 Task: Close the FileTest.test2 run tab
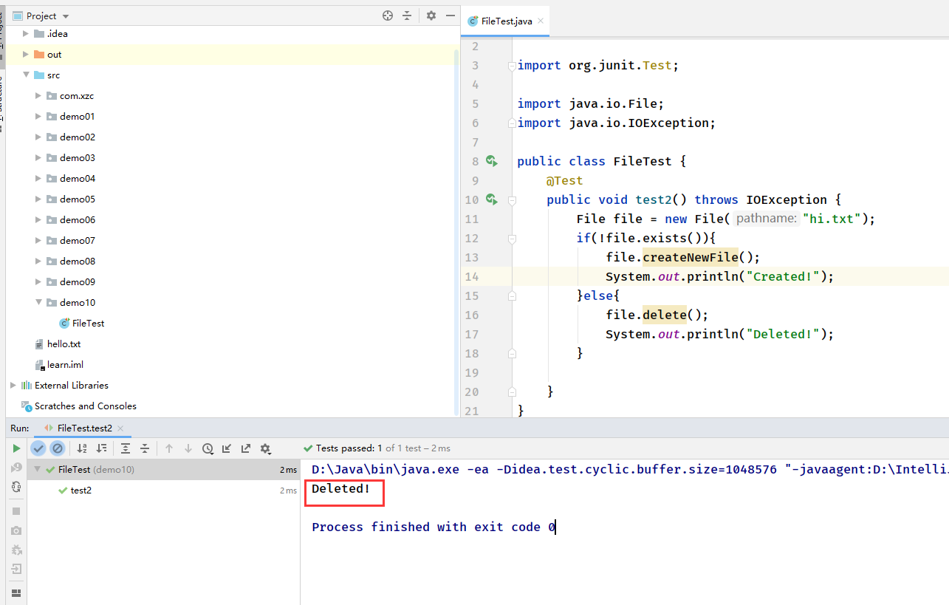click(x=121, y=428)
